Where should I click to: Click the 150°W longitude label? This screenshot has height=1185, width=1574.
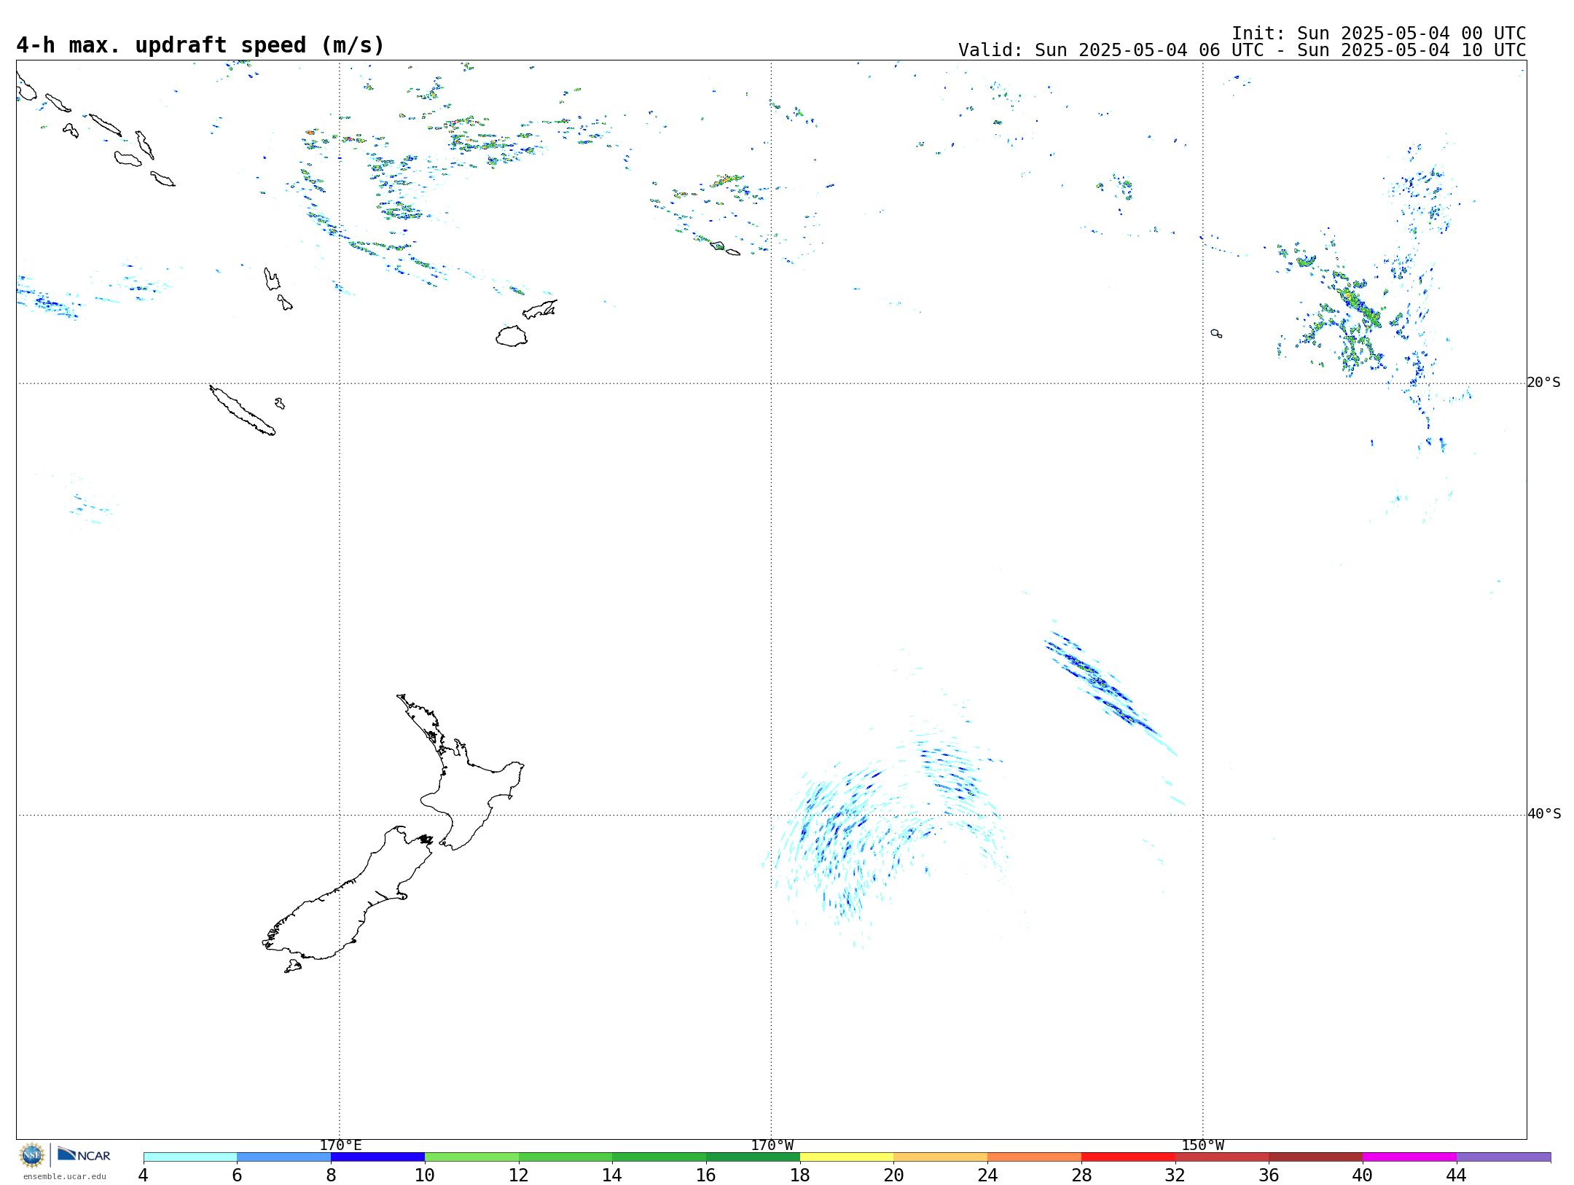[1203, 1145]
